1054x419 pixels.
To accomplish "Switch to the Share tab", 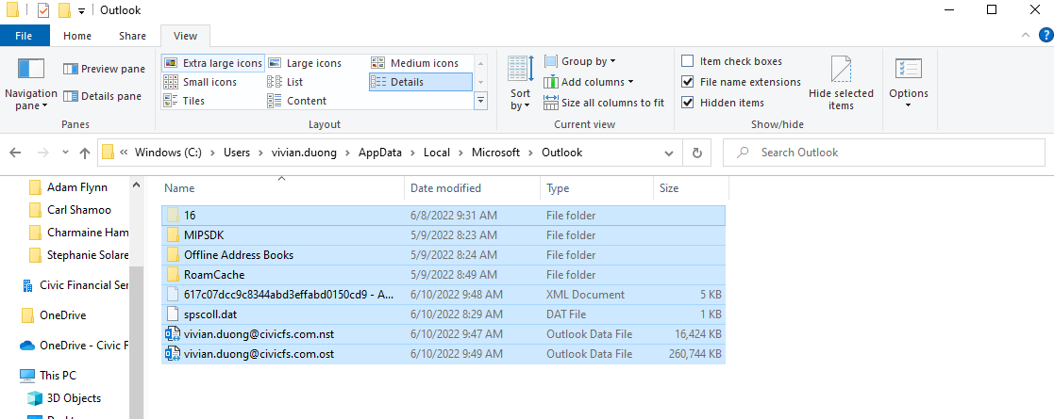I will tap(132, 36).
